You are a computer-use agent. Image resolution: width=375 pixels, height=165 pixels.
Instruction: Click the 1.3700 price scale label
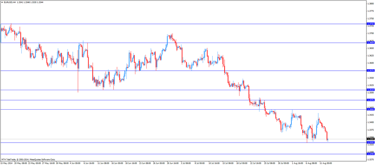371,33
